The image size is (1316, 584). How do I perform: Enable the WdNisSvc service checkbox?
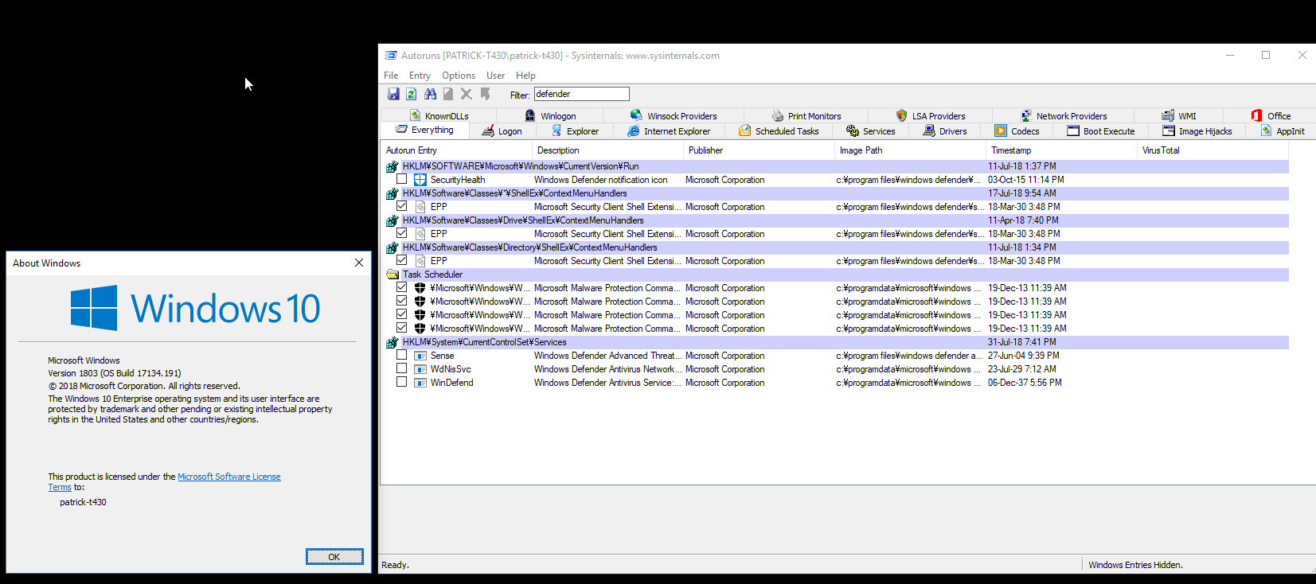pos(402,368)
